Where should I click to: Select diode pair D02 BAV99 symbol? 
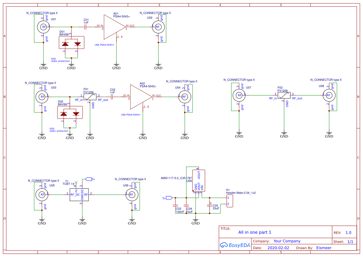coord(70,113)
